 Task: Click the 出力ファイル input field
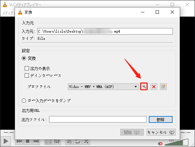[x=98, y=119]
